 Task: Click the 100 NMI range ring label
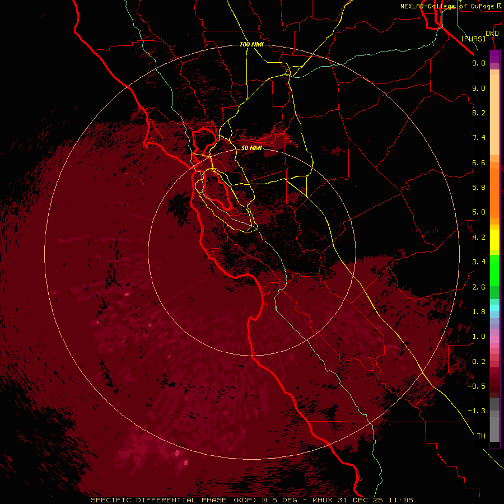[251, 44]
